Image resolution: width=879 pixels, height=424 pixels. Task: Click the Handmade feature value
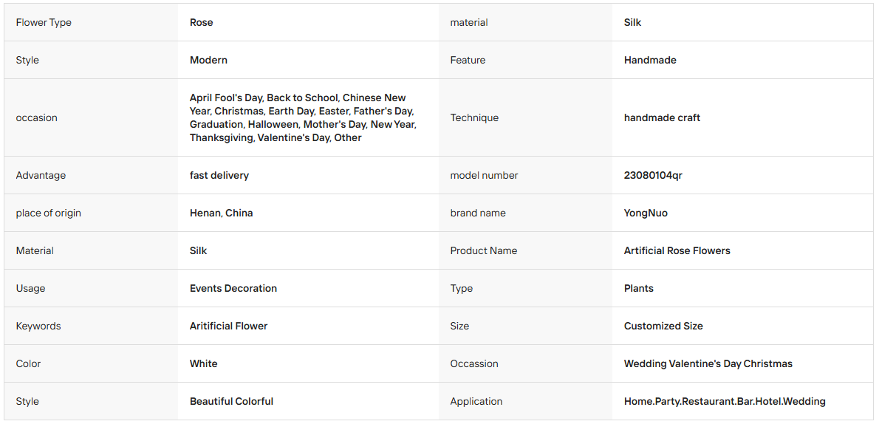pos(650,60)
